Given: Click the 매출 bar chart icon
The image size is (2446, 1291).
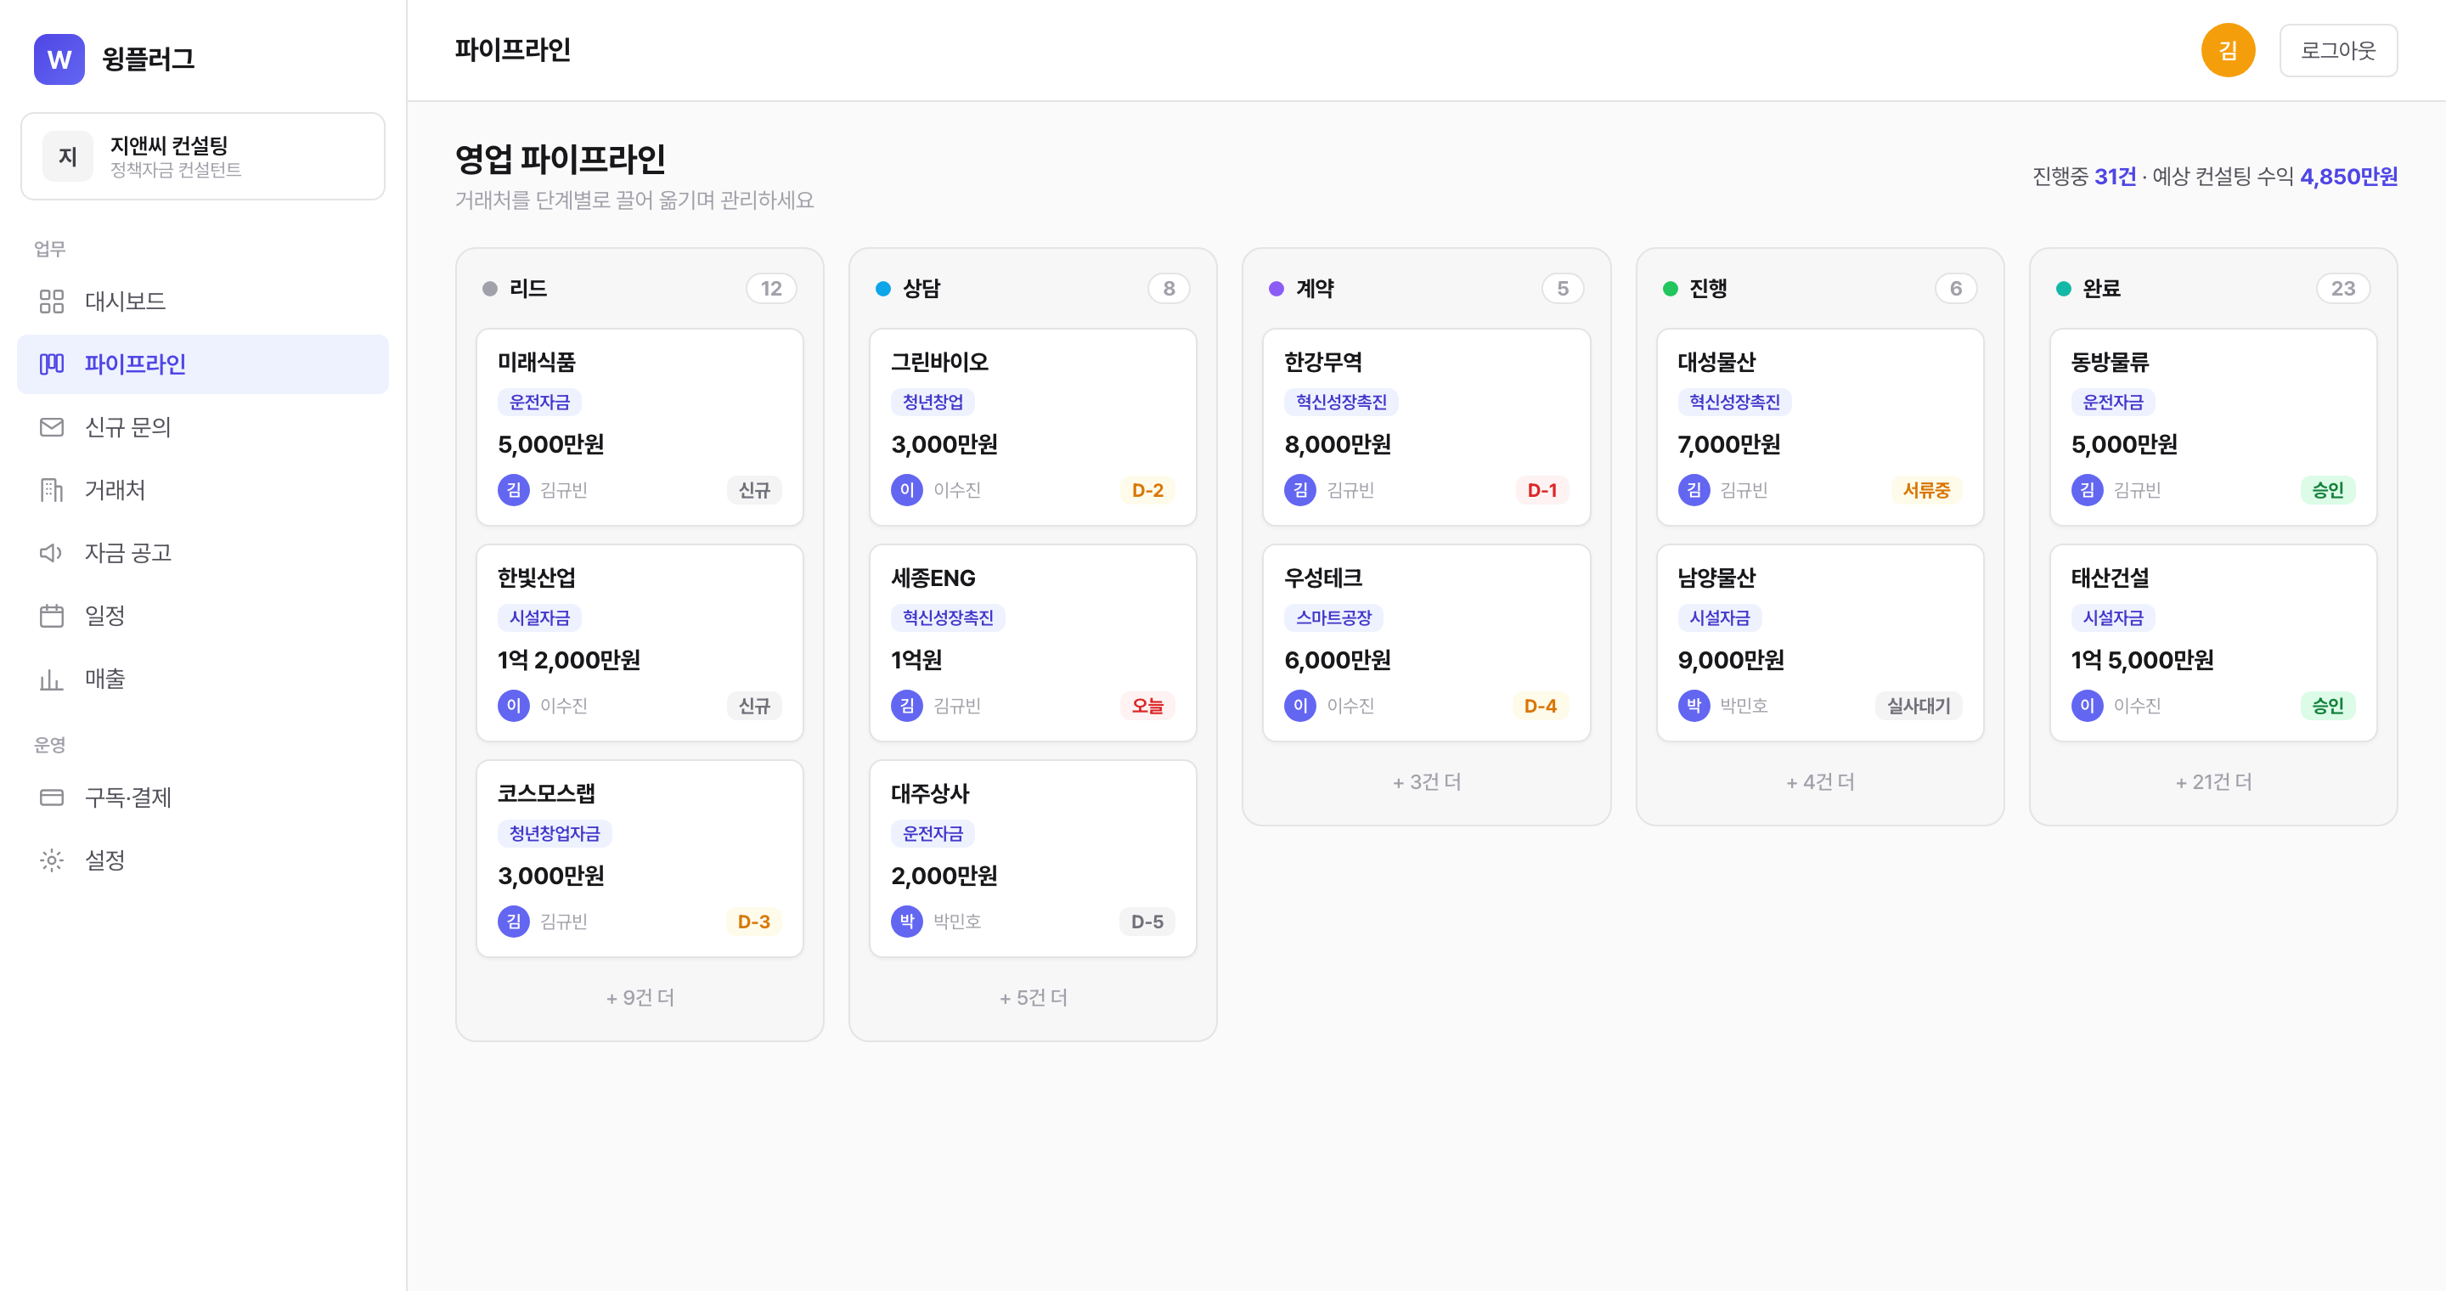Looking at the screenshot, I should [51, 679].
